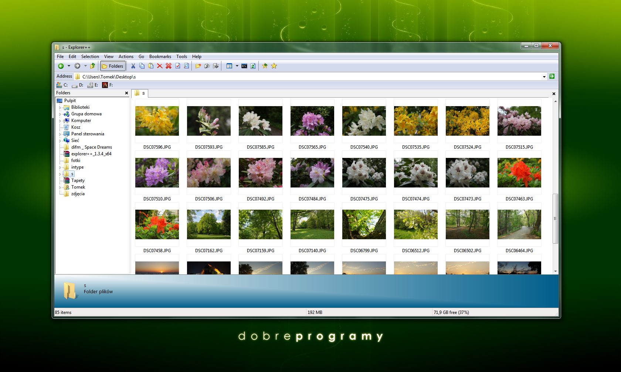
Task: Open the search icon on the toolbar
Action: tap(186, 66)
